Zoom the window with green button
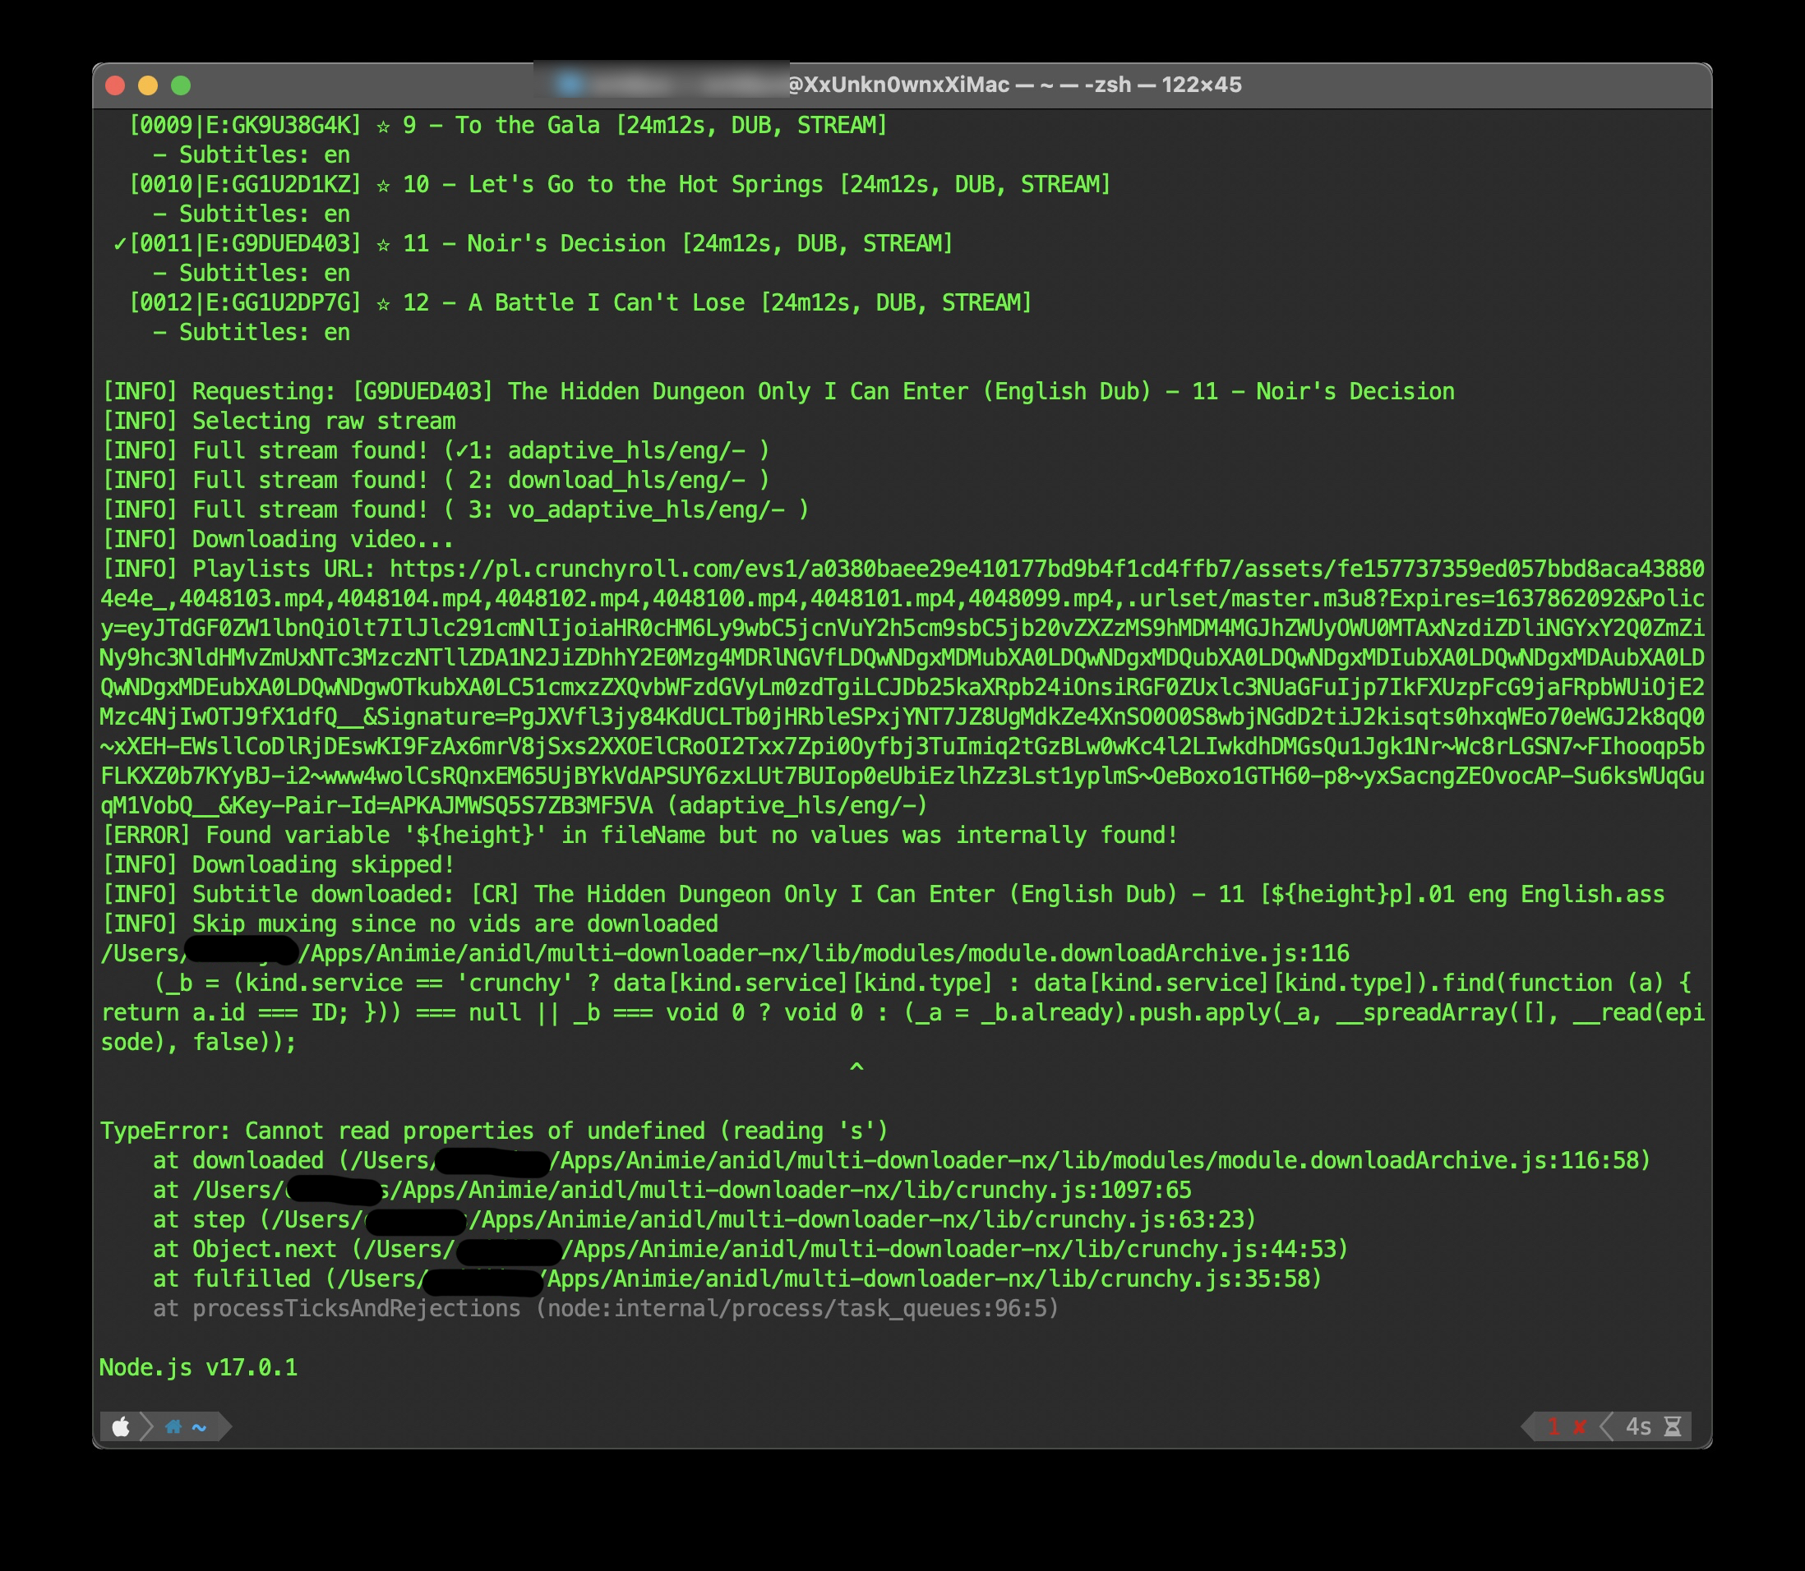This screenshot has height=1571, width=1805. pos(181,85)
